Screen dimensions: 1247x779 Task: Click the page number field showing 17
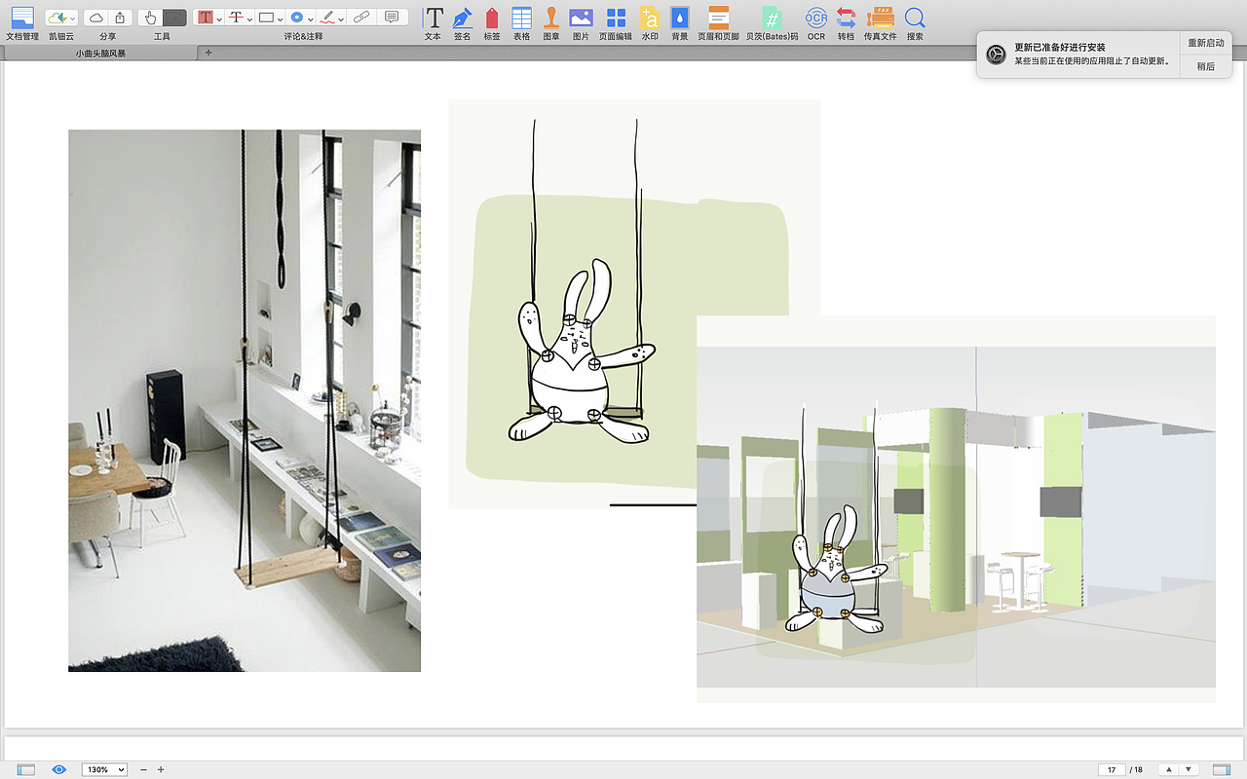pyautogui.click(x=1112, y=769)
